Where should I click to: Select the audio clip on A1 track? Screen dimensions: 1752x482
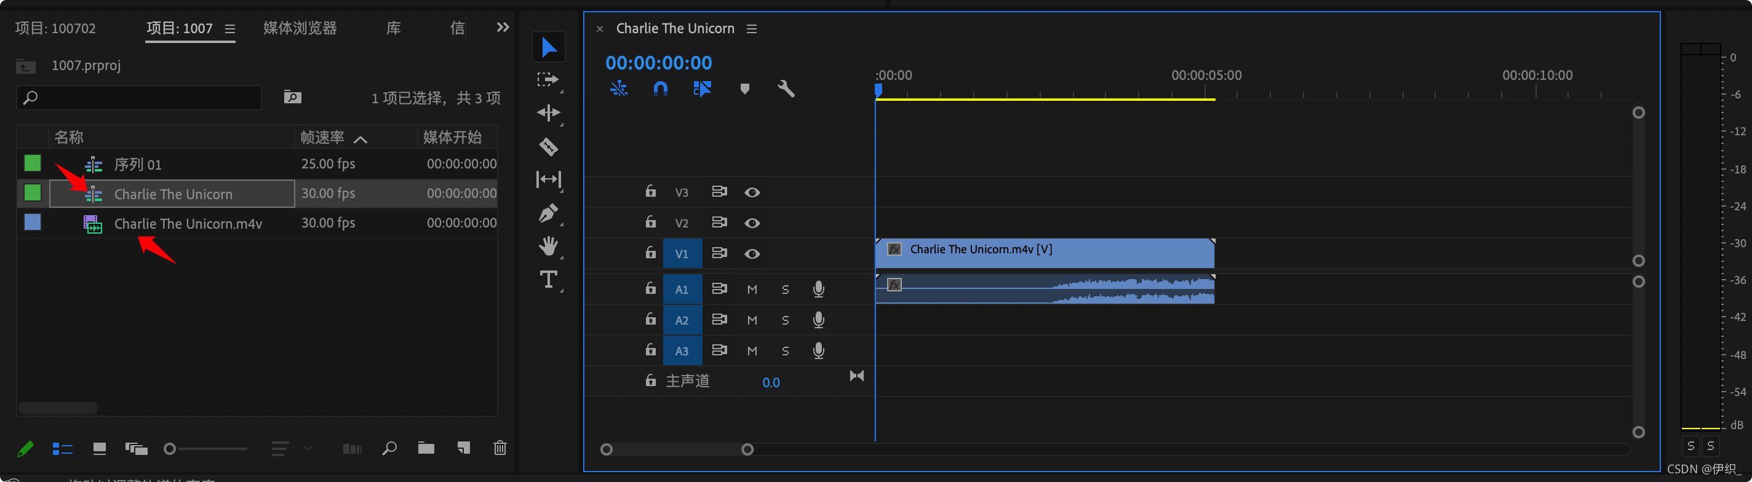coord(1045,289)
